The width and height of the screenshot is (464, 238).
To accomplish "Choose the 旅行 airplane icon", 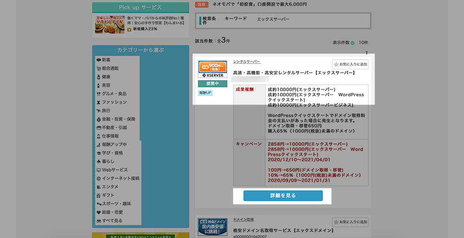I will tap(99, 111).
